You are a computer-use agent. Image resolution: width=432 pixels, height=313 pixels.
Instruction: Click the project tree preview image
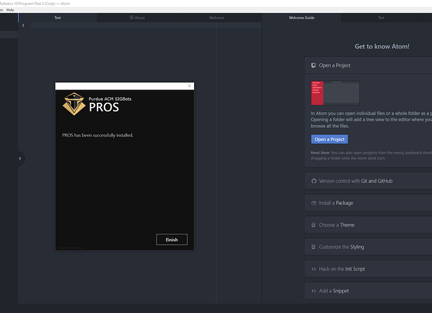click(336, 93)
